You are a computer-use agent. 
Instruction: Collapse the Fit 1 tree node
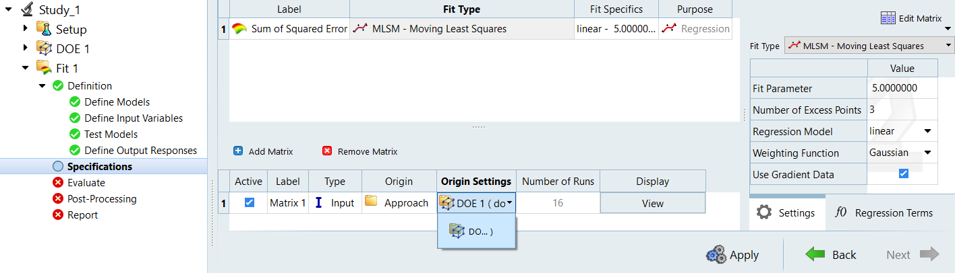(26, 67)
